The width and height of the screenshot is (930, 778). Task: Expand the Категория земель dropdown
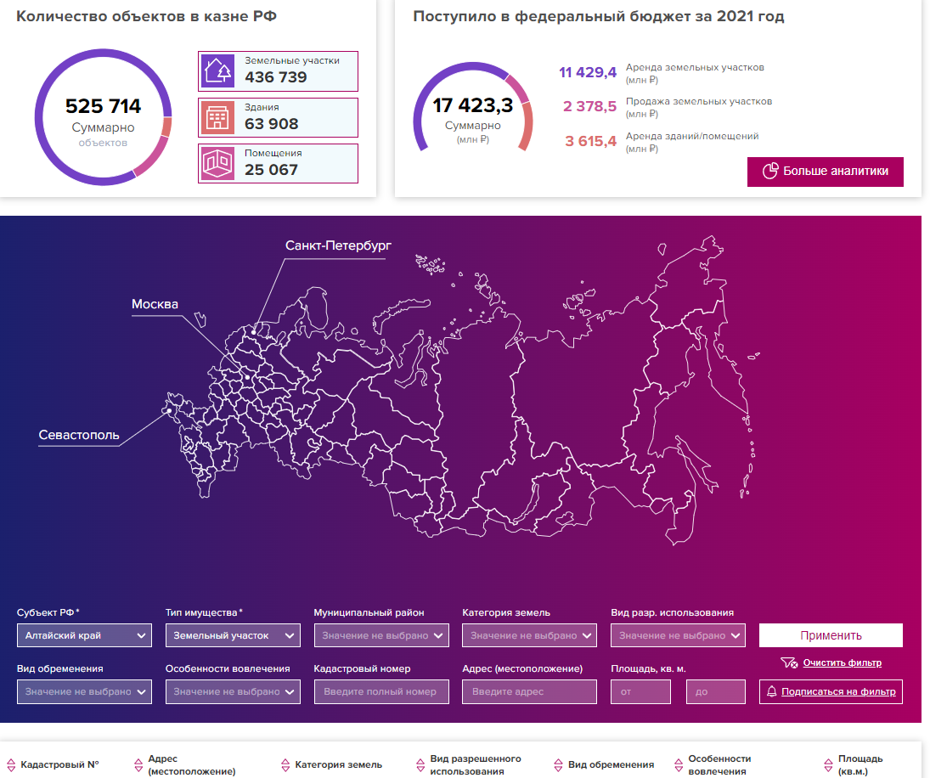coord(529,635)
